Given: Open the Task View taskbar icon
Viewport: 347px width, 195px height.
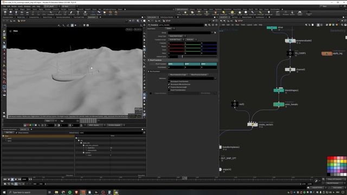Looking at the screenshot, I should (x=49, y=192).
